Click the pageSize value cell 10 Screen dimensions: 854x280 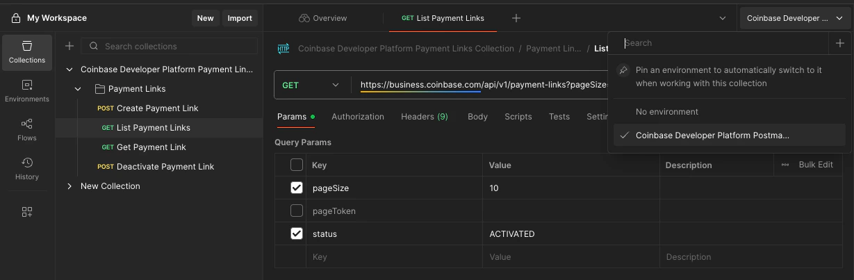(570, 188)
